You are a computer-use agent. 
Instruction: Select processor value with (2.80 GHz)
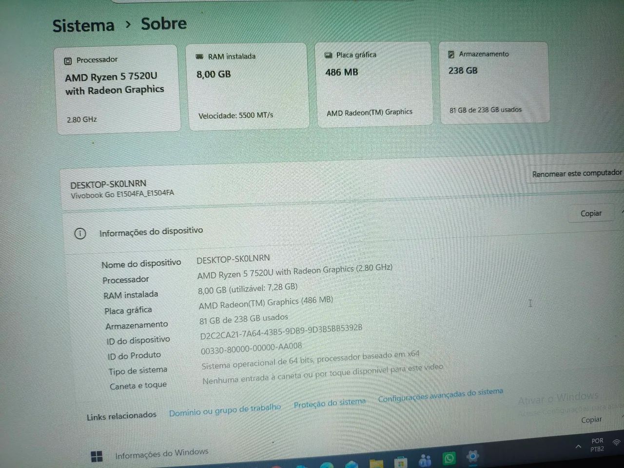(x=294, y=272)
